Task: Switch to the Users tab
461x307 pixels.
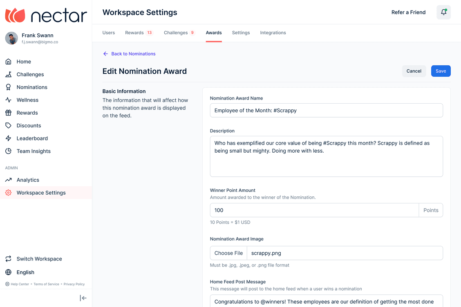Action: pos(108,32)
